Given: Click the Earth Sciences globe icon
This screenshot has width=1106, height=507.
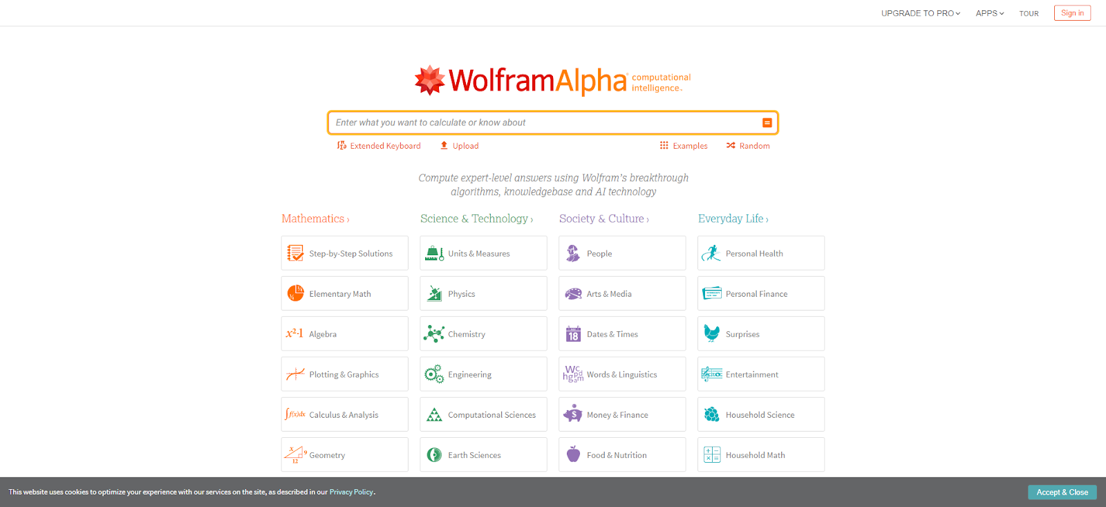Looking at the screenshot, I should [434, 454].
